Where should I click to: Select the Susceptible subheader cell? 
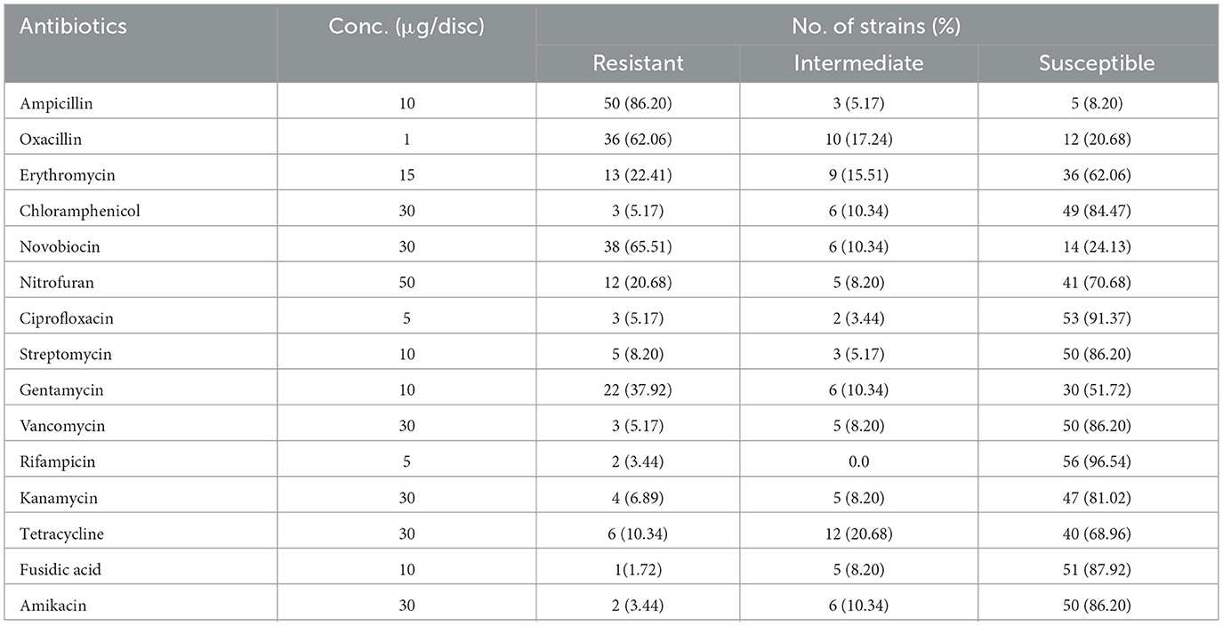(x=1098, y=63)
